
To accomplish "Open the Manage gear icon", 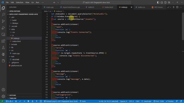I will tap(3, 96).
